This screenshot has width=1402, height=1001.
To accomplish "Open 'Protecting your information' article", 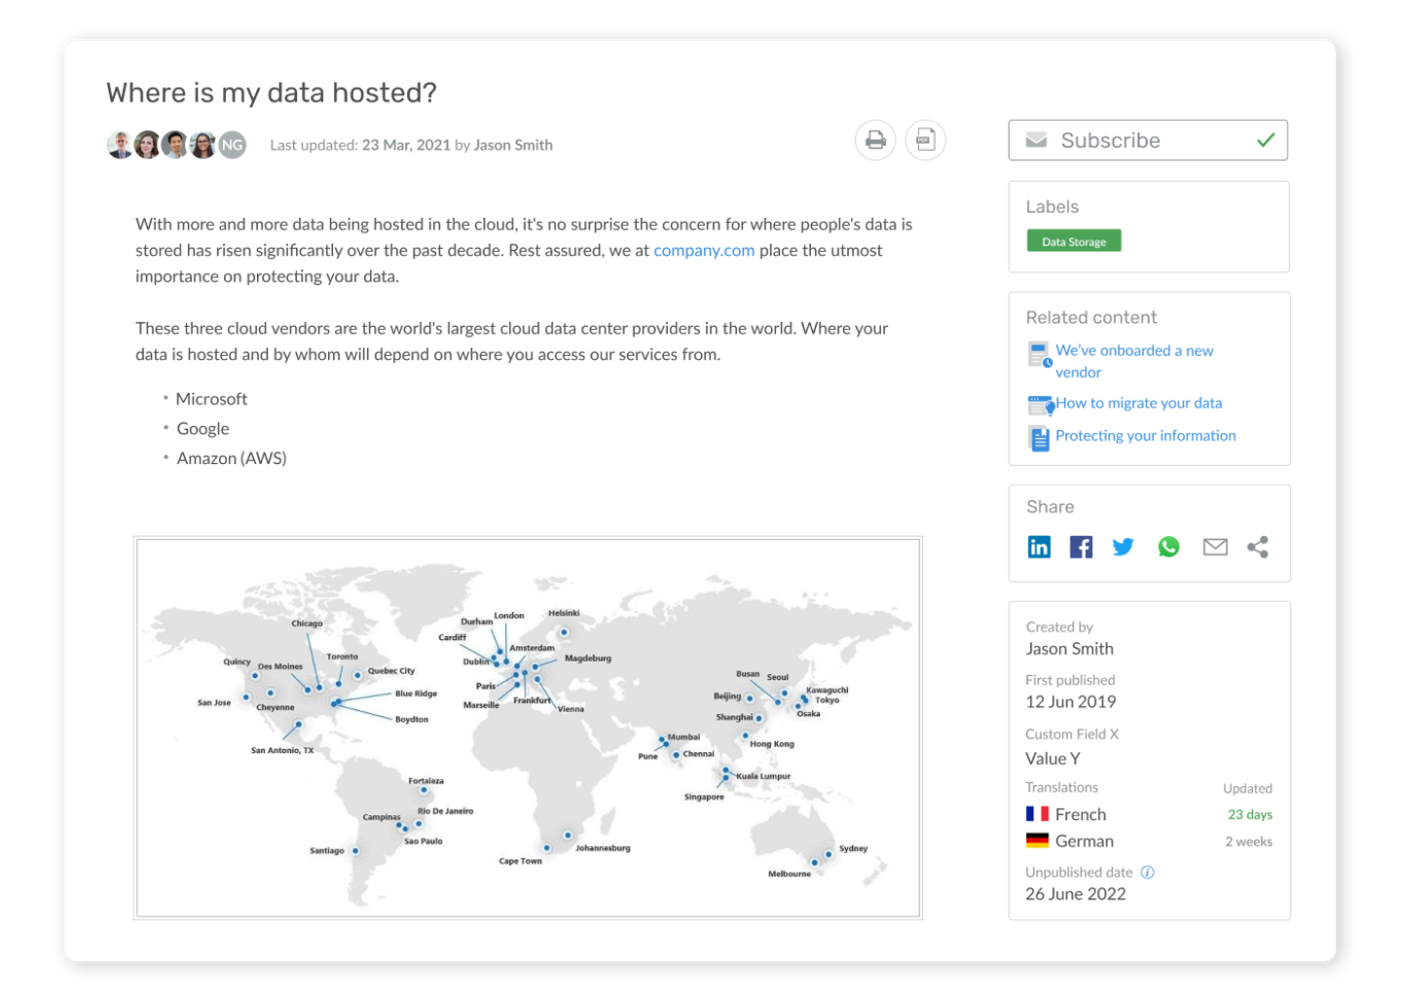I will point(1146,436).
